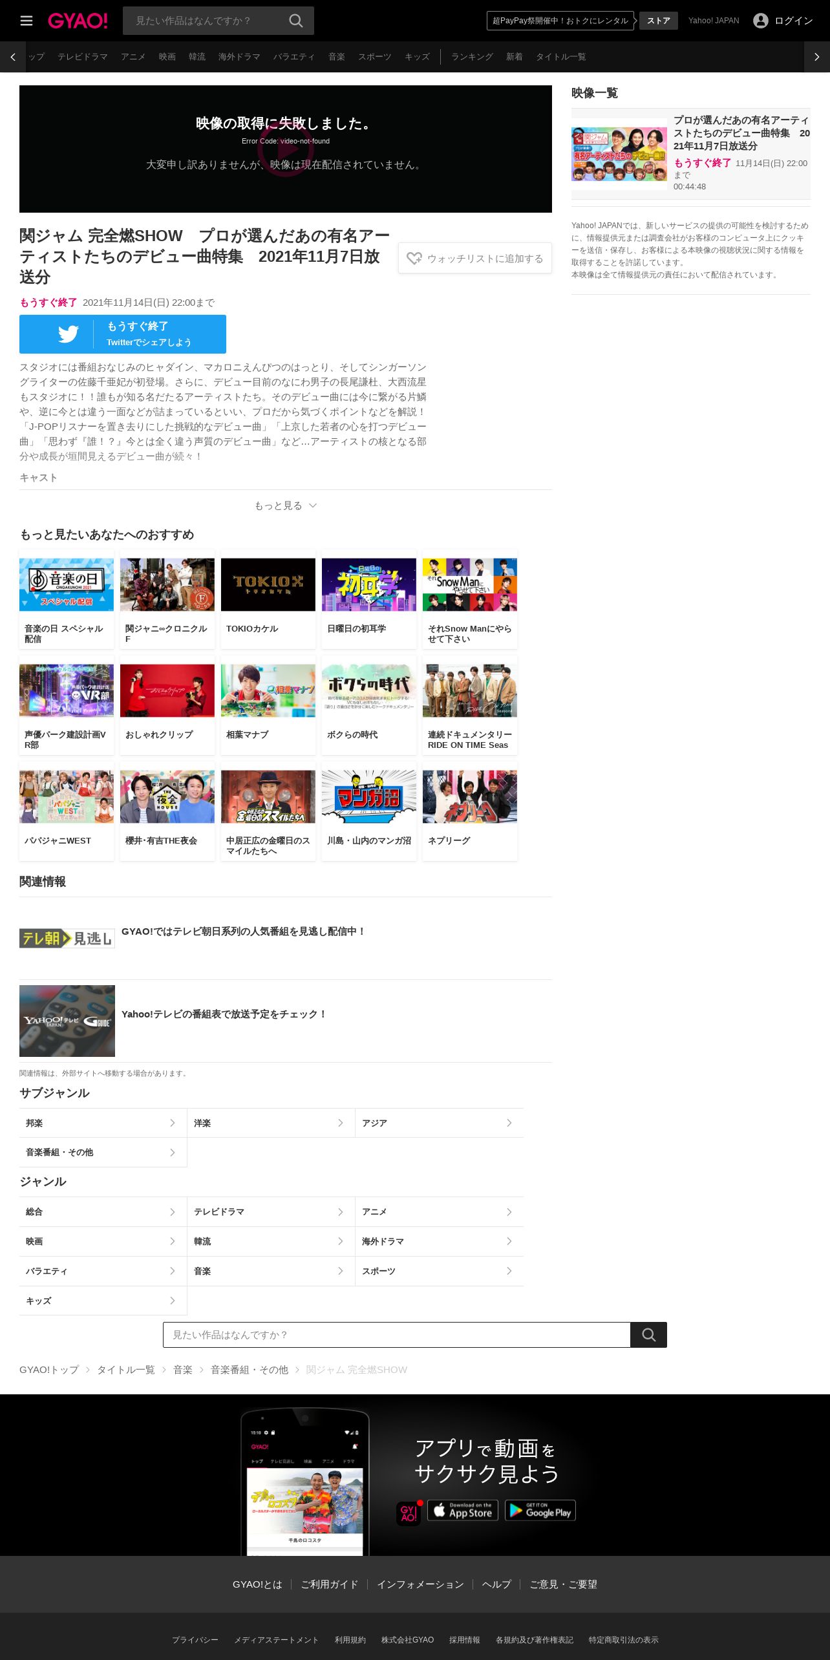Click Yahoo!テレビの番組表 related info link
This screenshot has width=830, height=1660.
click(x=224, y=1014)
